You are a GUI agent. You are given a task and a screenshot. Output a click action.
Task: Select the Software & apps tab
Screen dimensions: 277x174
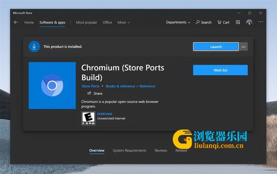pyautogui.click(x=52, y=22)
